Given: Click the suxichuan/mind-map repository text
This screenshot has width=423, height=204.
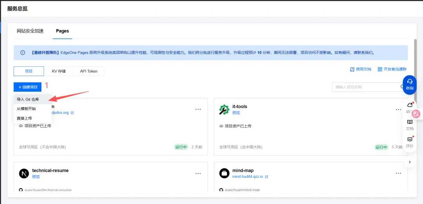Looking at the screenshot, I should coord(242,190).
